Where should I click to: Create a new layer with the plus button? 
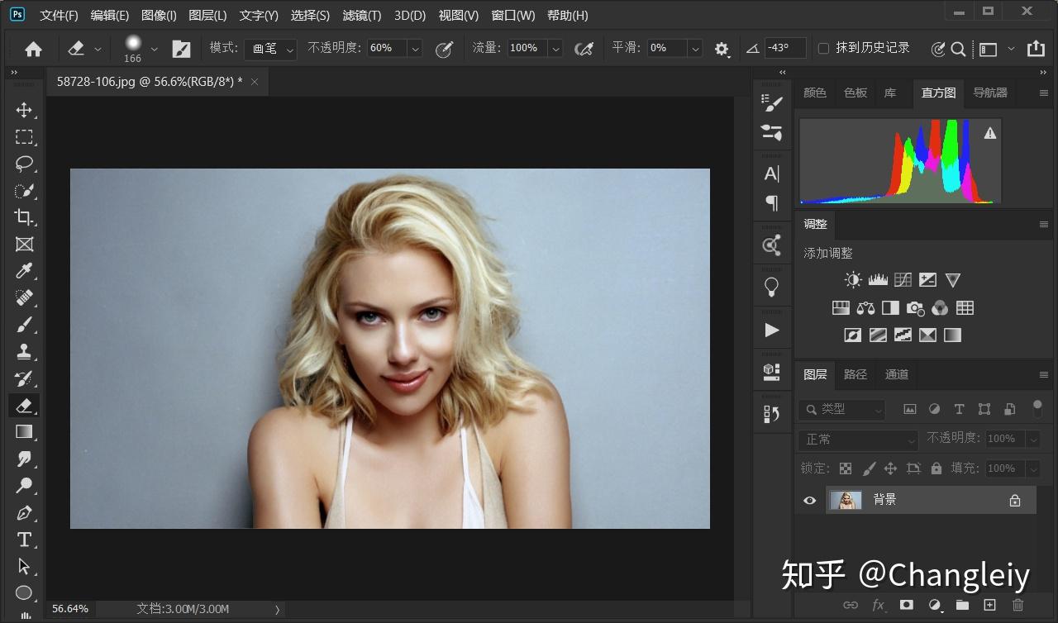tap(989, 605)
